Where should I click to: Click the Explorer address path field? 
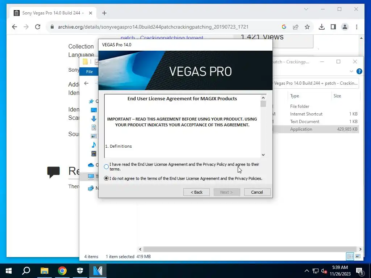316,83
